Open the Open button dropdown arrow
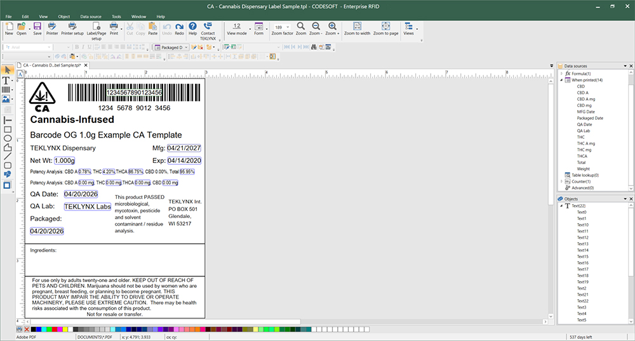Viewport: 635px width, 341px height. pos(30,29)
